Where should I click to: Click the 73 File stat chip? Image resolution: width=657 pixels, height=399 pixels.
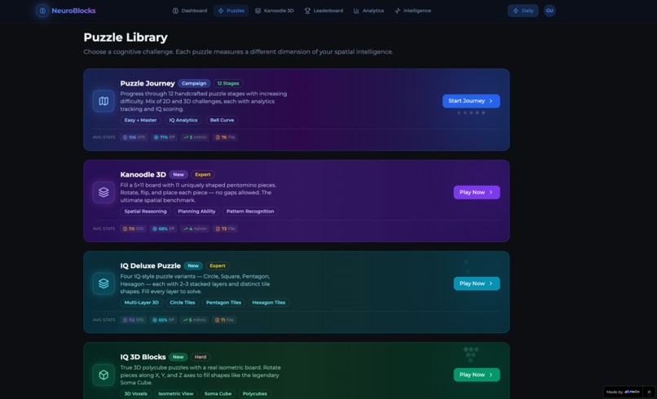225,229
